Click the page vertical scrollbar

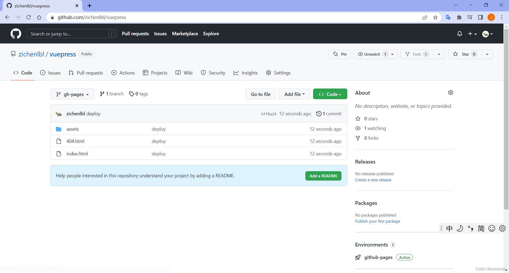pyautogui.click(x=506, y=119)
